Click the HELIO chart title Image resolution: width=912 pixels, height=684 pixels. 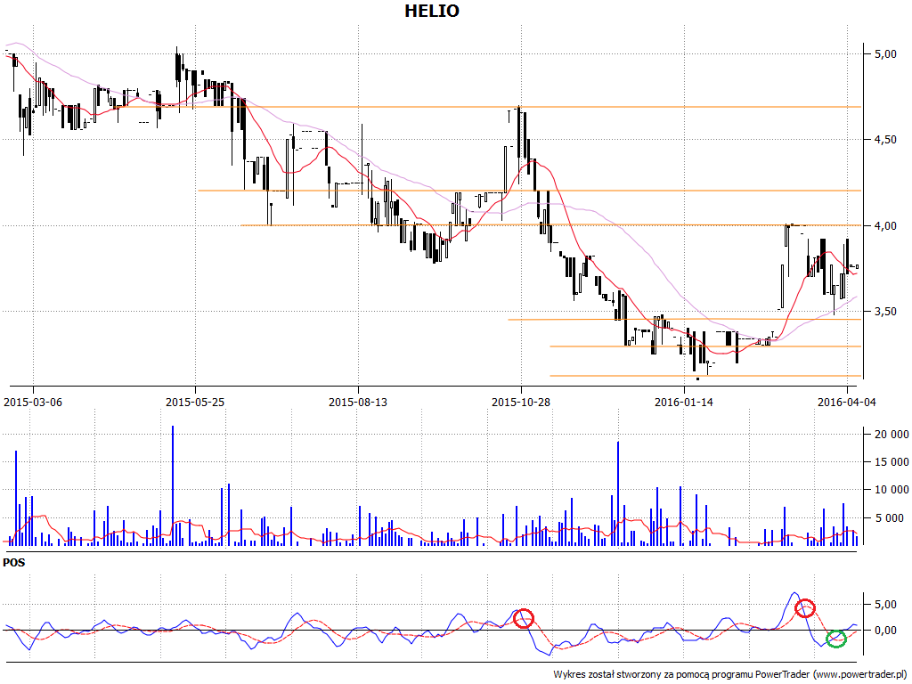tap(432, 11)
